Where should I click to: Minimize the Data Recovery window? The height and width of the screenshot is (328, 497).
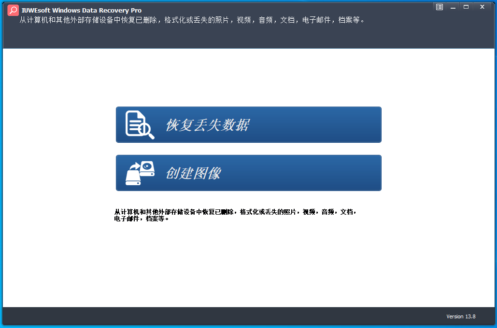point(453,7)
